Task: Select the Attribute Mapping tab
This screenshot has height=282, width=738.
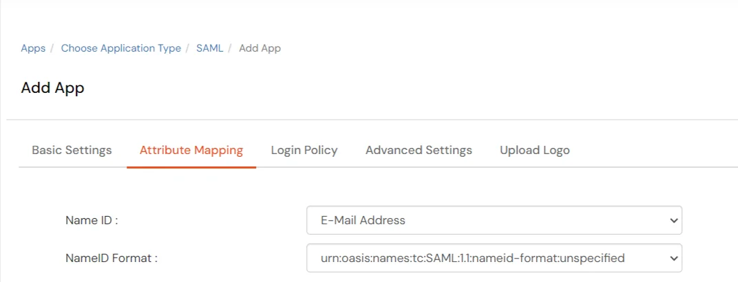Action: pos(191,150)
